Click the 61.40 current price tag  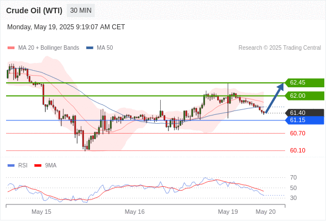(304, 113)
